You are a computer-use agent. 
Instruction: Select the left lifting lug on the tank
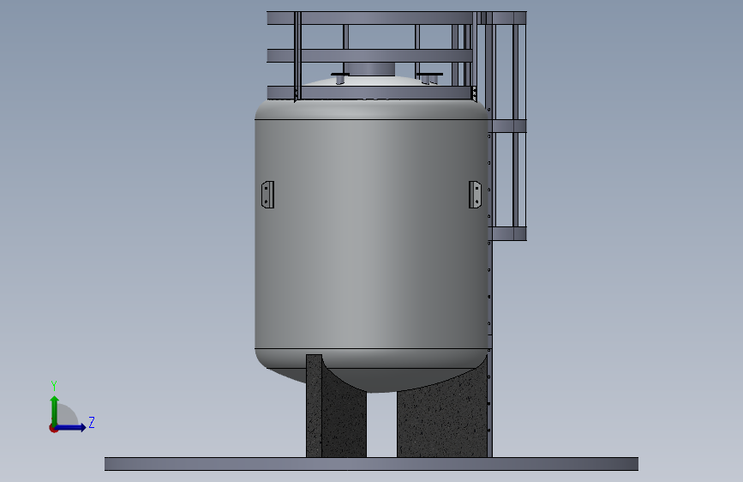point(267,195)
